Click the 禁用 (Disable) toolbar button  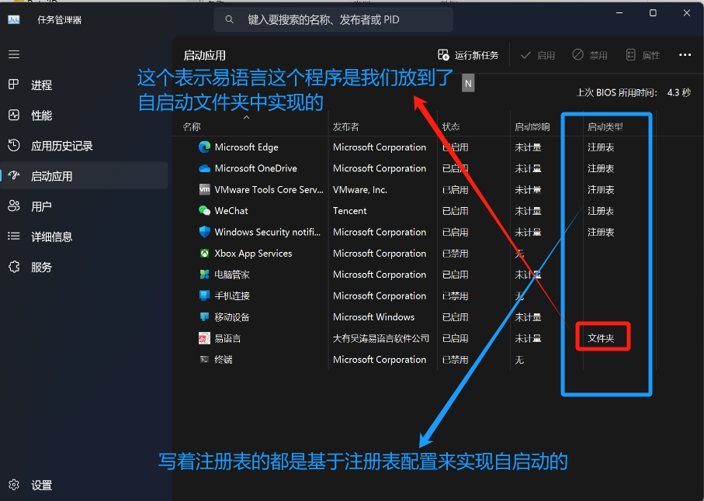pyautogui.click(x=590, y=55)
